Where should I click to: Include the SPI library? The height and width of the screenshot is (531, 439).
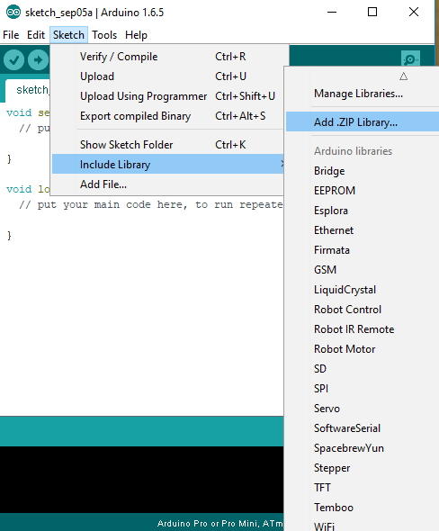click(363, 389)
